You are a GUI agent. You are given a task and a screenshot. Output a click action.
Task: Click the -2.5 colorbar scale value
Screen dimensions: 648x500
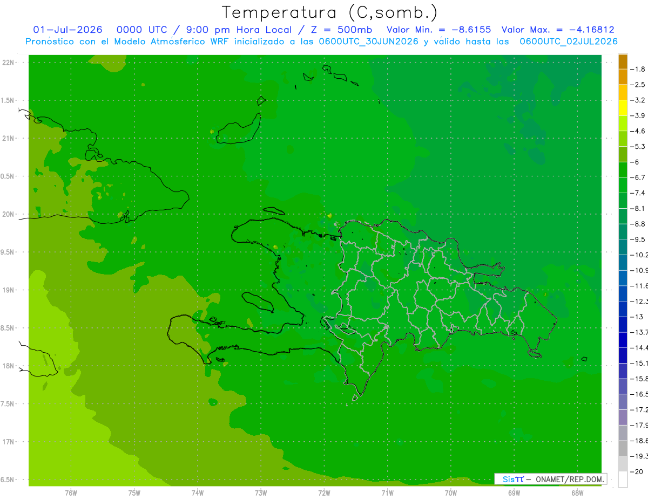click(x=639, y=85)
